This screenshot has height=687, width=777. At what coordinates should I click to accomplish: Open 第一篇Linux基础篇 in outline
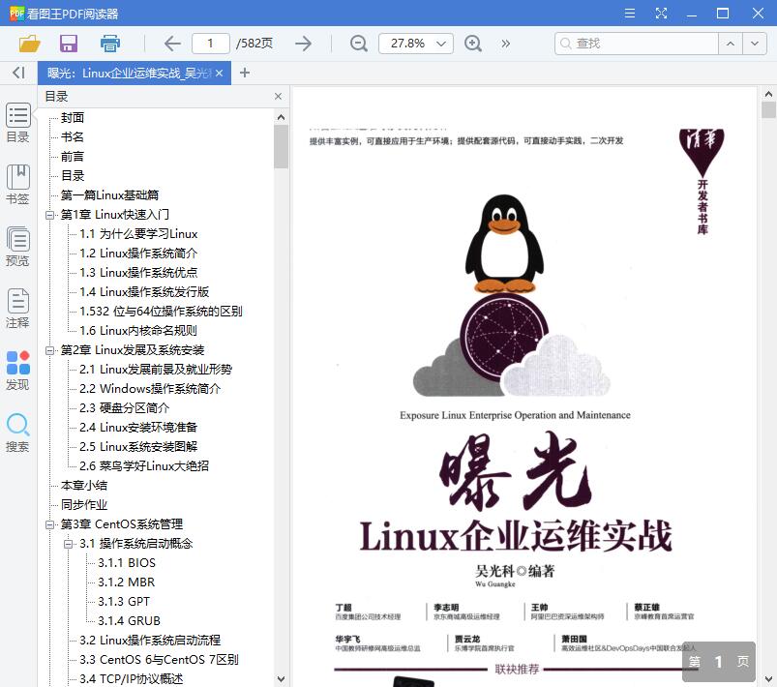(x=109, y=194)
